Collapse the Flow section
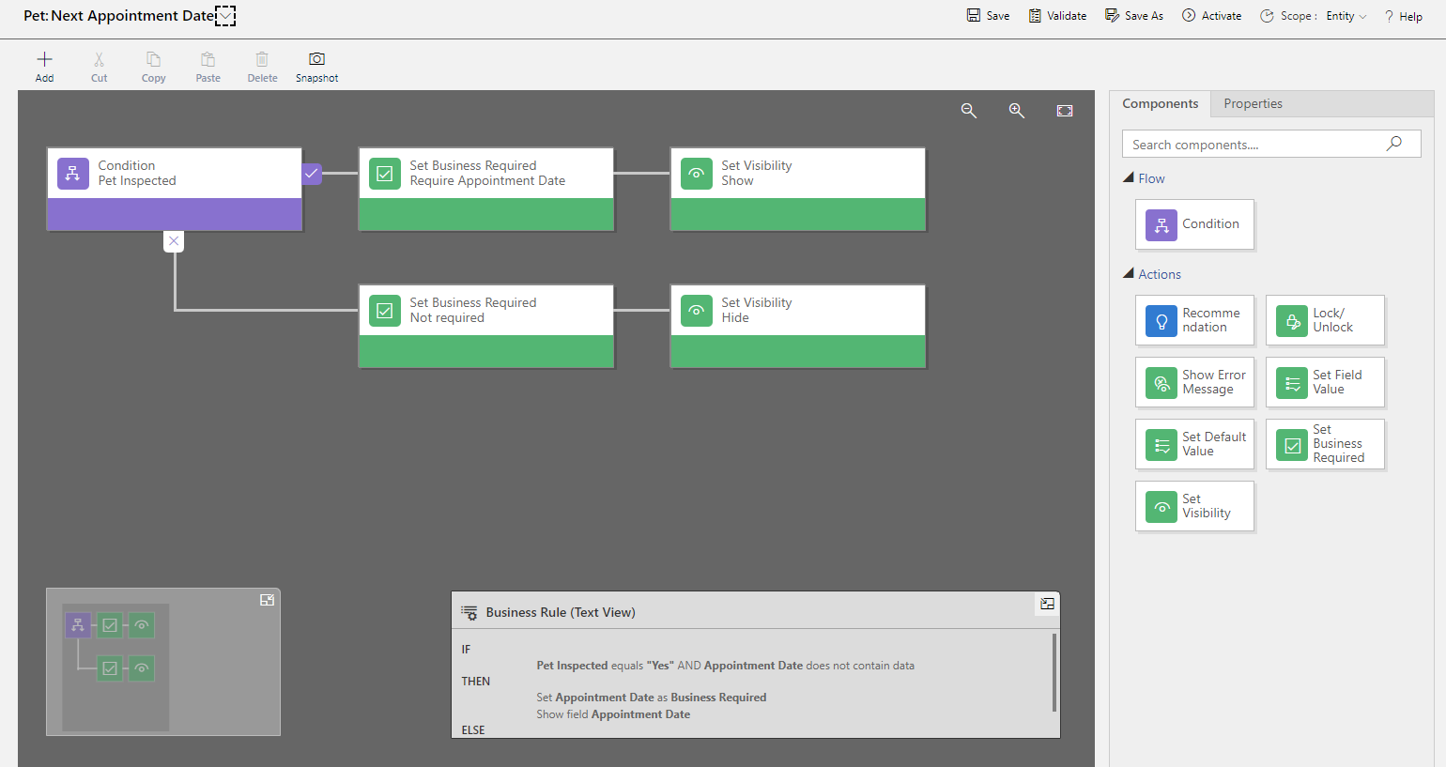This screenshot has height=767, width=1446. [1129, 177]
